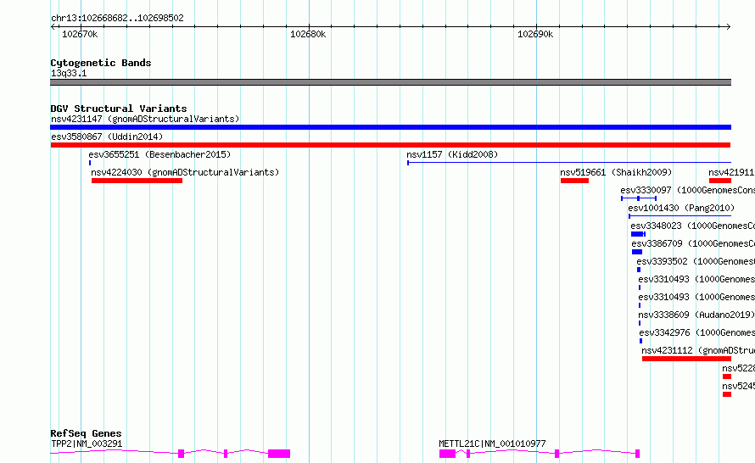Select the 13q33.1 band label
The image size is (755, 463).
pyautogui.click(x=69, y=73)
